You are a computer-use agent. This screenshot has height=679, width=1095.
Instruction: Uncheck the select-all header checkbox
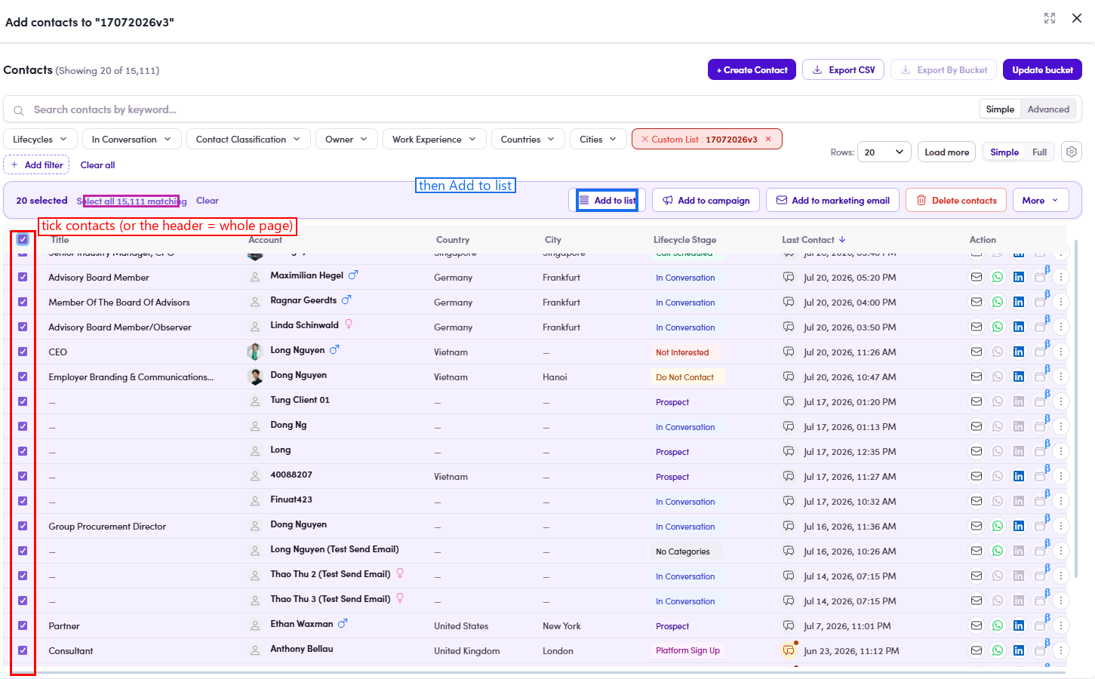[23, 239]
